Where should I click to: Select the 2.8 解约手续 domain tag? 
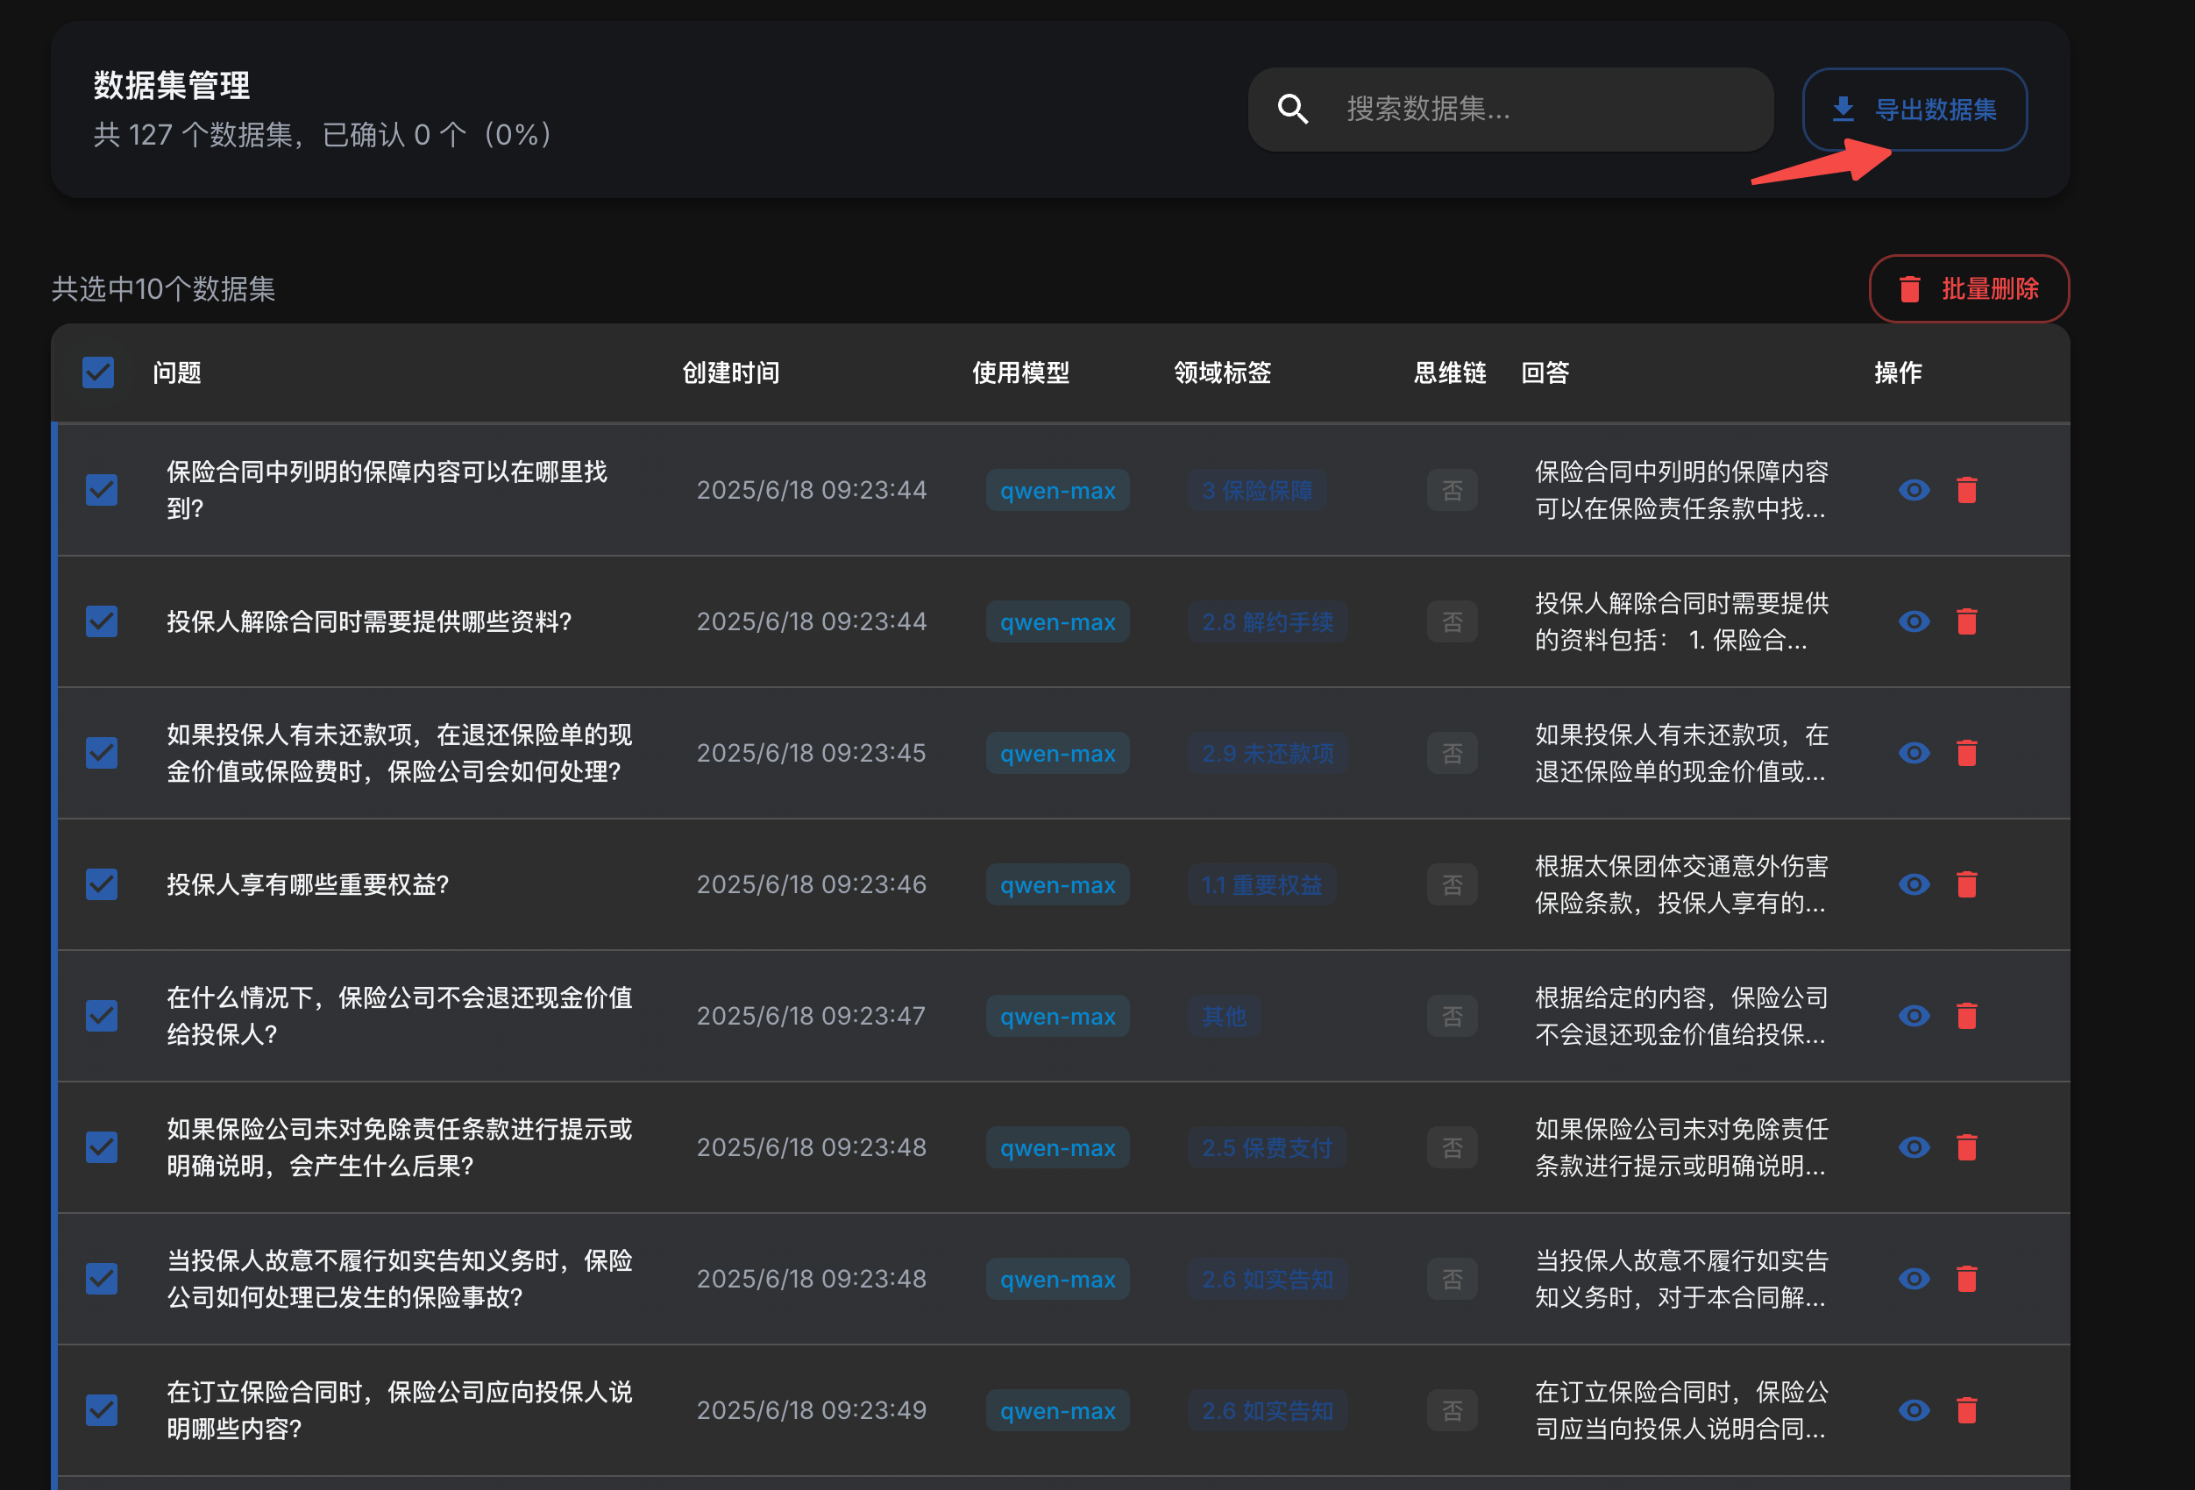coord(1267,621)
